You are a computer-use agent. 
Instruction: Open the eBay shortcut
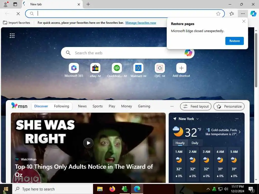[95, 70]
